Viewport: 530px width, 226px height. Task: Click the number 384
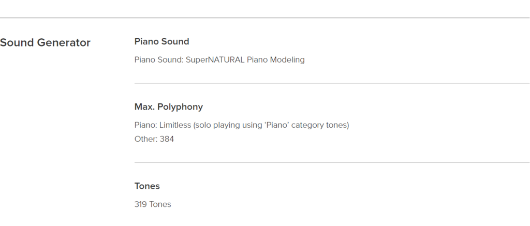pos(167,139)
